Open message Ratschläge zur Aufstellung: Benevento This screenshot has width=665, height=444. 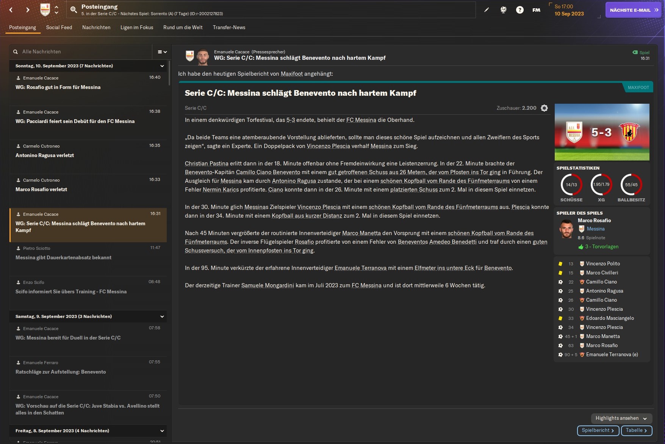coord(88,374)
